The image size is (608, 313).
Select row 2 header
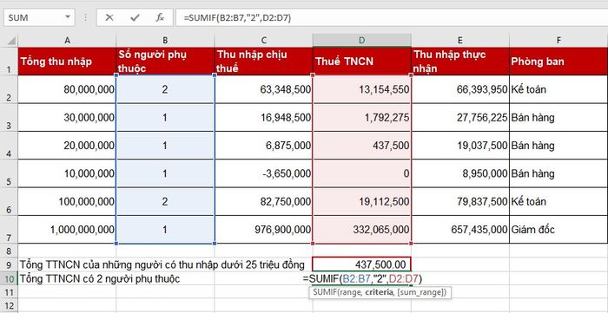[9, 89]
